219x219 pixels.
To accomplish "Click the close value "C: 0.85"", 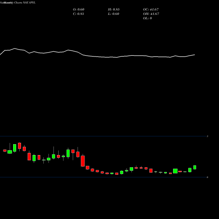I will coord(78,14).
